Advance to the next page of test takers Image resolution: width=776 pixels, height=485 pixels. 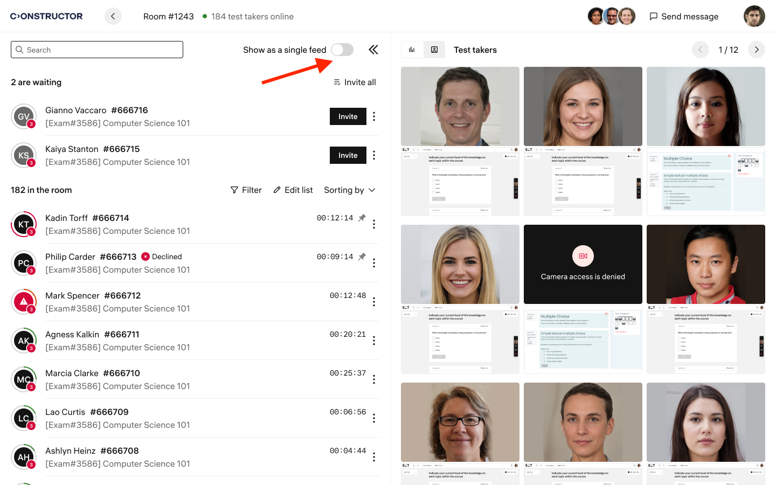[x=757, y=49]
